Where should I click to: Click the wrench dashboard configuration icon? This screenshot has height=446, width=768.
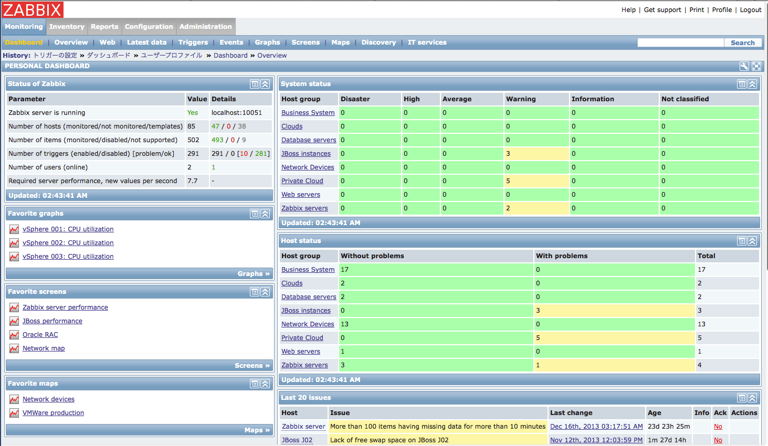pos(744,67)
